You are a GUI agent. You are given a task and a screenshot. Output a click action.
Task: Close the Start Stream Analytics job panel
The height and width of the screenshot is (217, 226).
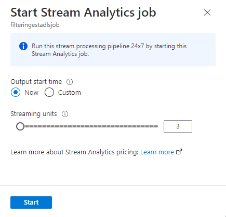(x=207, y=12)
